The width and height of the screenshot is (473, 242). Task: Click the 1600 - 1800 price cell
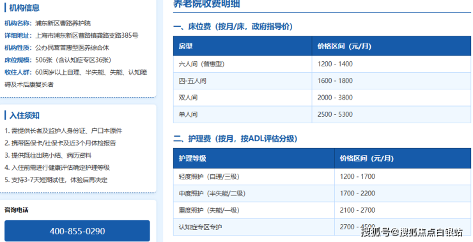pos(391,81)
